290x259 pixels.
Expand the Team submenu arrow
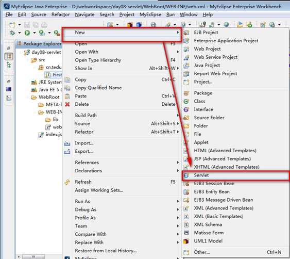coord(178,226)
